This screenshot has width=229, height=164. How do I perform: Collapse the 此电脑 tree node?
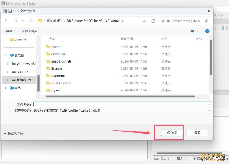[5, 56]
